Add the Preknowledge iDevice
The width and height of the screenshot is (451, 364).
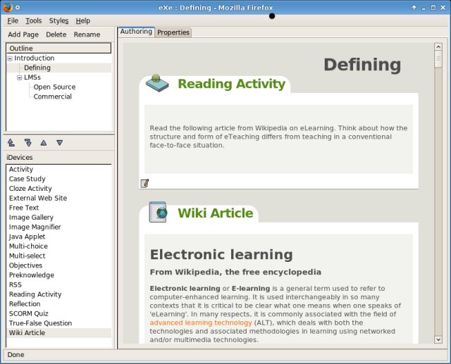[58, 275]
